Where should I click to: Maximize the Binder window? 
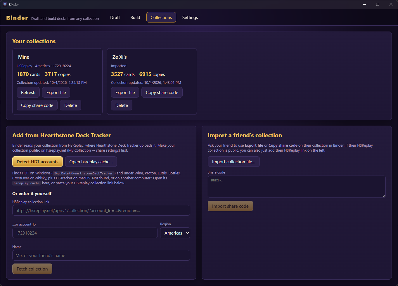click(378, 4)
